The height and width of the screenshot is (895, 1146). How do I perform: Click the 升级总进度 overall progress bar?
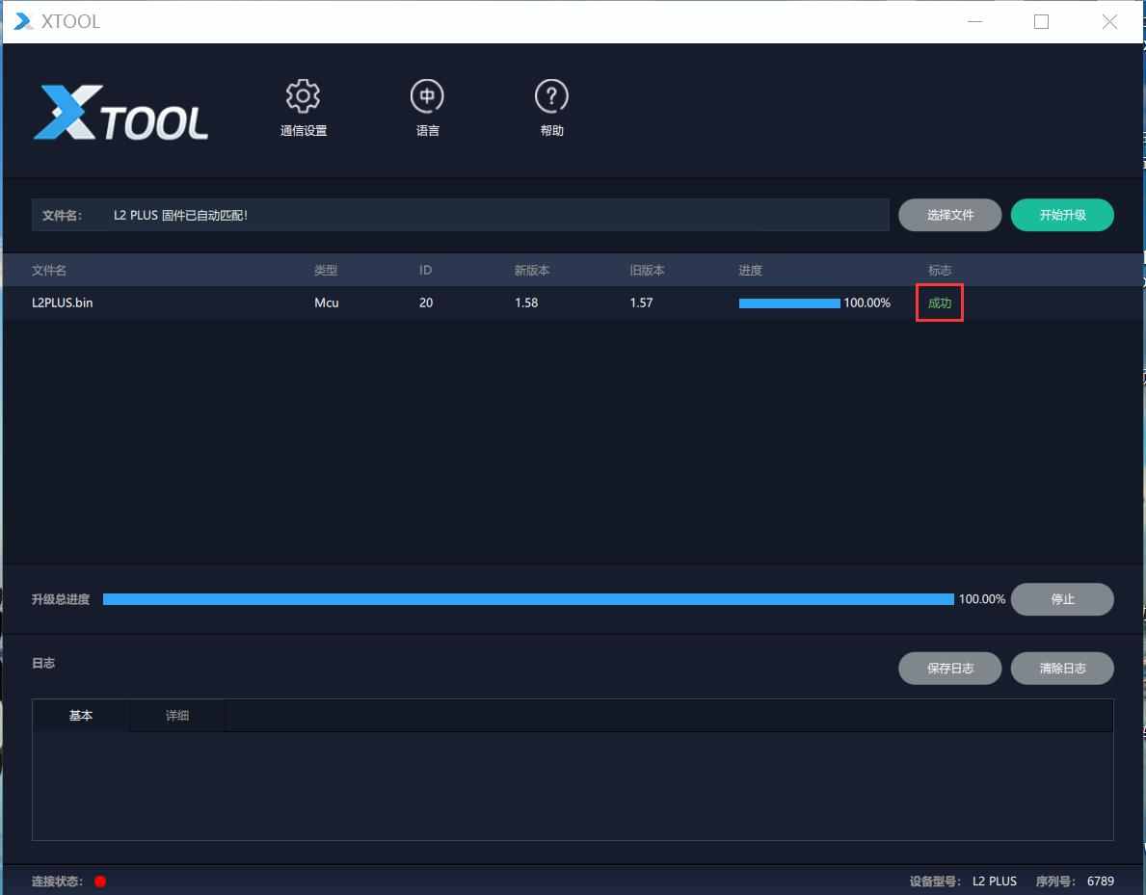(x=527, y=599)
